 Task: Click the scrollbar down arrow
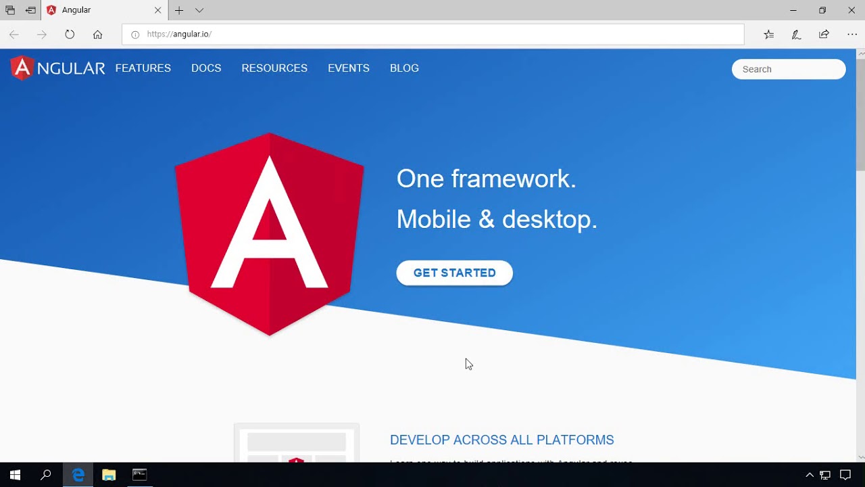tap(860, 457)
